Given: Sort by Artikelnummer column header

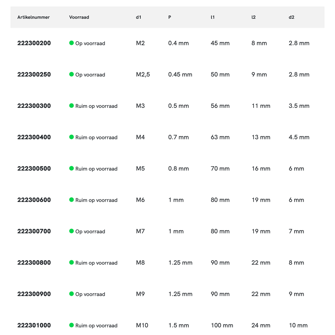Looking at the screenshot, I should (33, 17).
